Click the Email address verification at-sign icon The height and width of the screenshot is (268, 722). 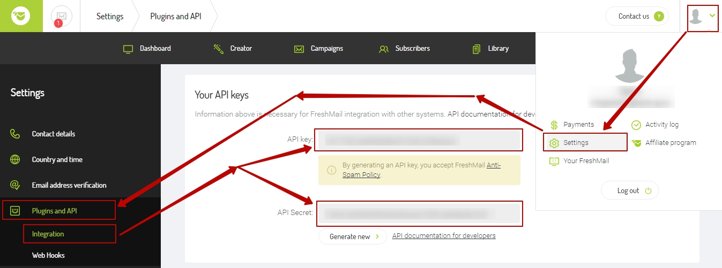15,185
